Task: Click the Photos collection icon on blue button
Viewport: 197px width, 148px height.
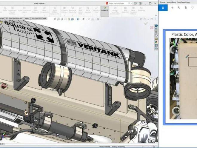Action: pyautogui.click(x=163, y=8)
